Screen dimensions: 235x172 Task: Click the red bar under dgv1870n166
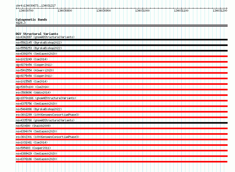pyautogui.click(x=121, y=101)
